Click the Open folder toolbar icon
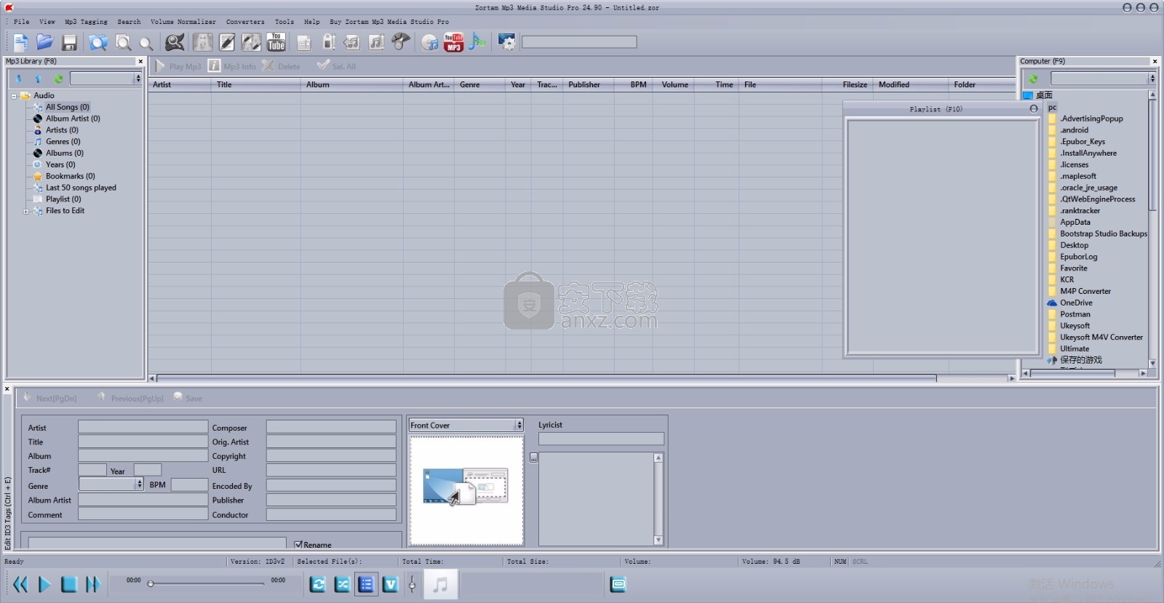1164x603 pixels. (x=45, y=42)
